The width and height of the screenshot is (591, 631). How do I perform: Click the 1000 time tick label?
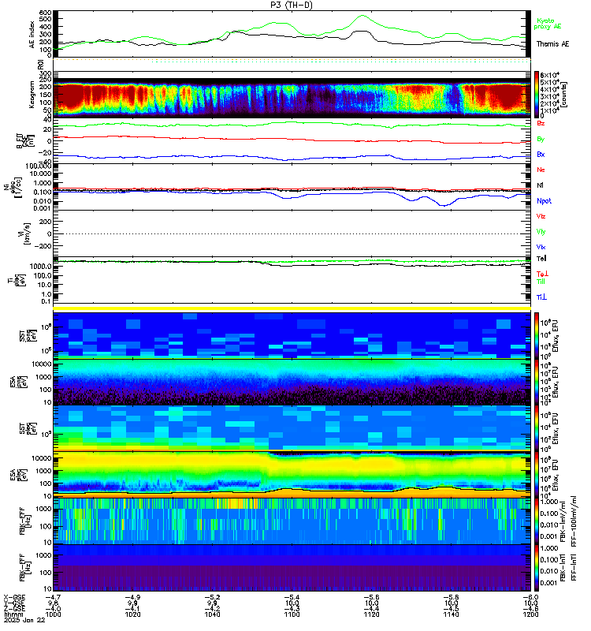(x=53, y=615)
